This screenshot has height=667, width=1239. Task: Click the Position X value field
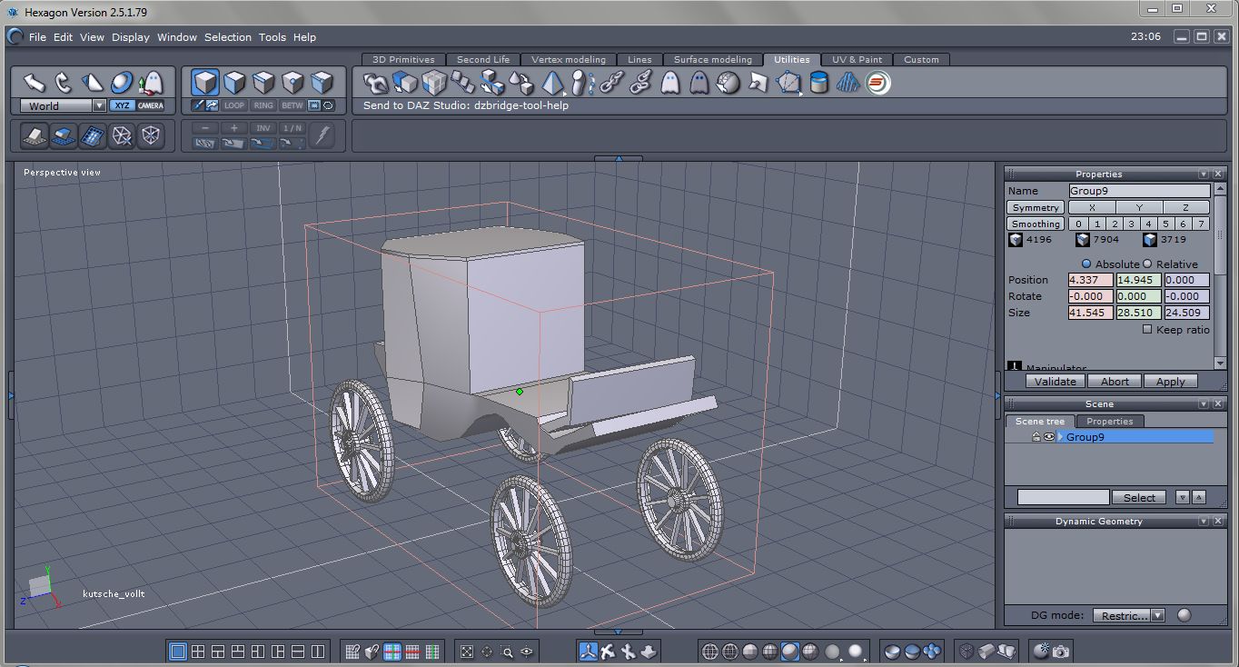point(1090,280)
